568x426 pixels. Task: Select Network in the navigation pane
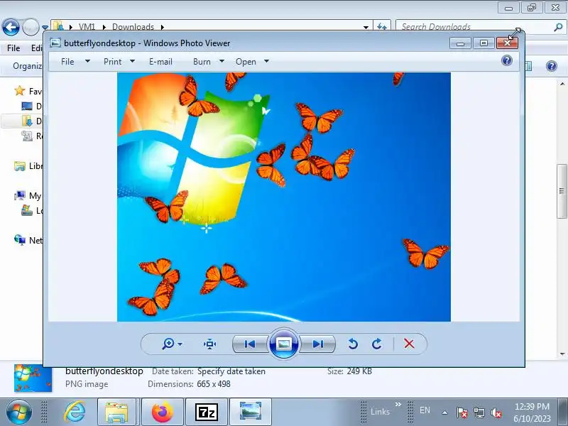click(x=28, y=240)
